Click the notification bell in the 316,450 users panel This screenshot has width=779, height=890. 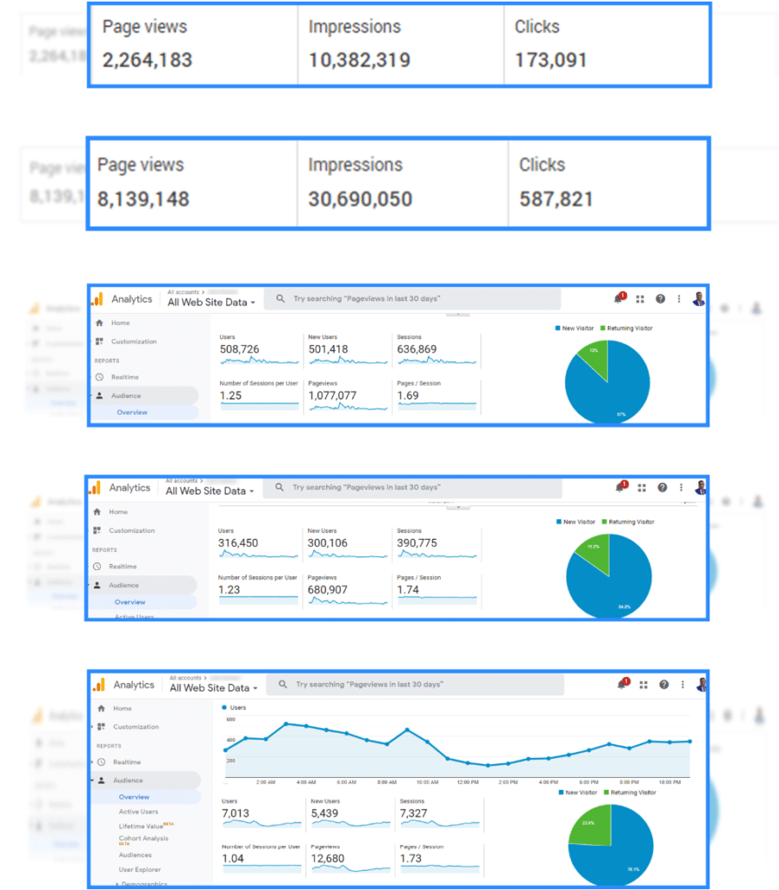(621, 487)
